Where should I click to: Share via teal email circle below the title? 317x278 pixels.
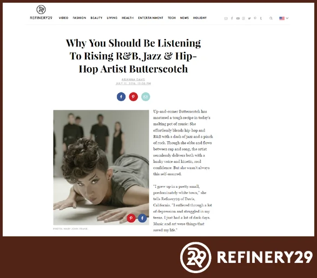tap(146, 97)
